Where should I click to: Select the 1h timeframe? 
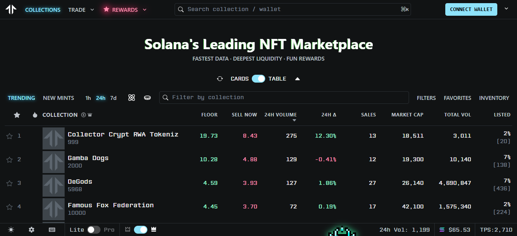tap(88, 98)
